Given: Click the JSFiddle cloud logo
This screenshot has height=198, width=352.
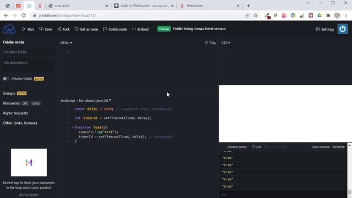Looking at the screenshot, I should coord(9,29).
